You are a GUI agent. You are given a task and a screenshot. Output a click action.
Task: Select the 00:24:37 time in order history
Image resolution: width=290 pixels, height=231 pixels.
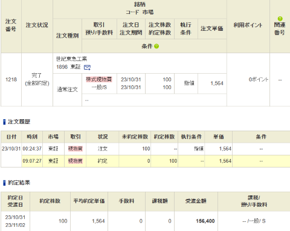pyautogui.click(x=32, y=149)
